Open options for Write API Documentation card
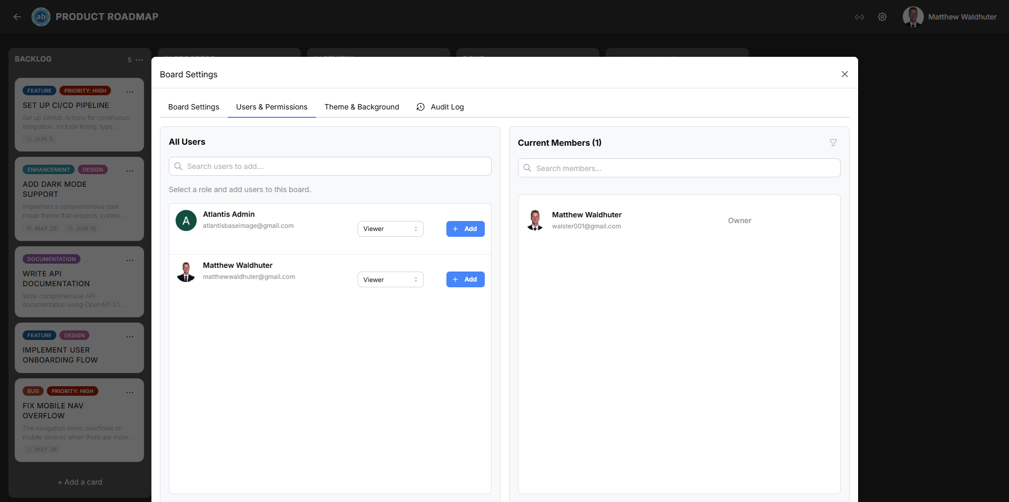 (x=130, y=260)
